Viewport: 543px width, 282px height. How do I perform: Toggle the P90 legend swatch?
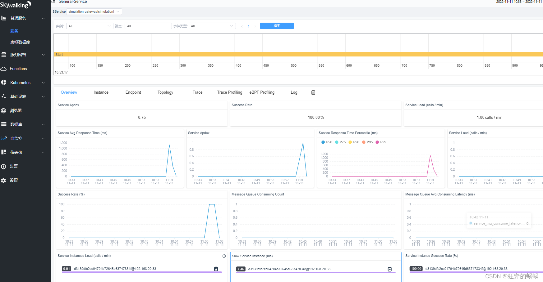click(350, 142)
